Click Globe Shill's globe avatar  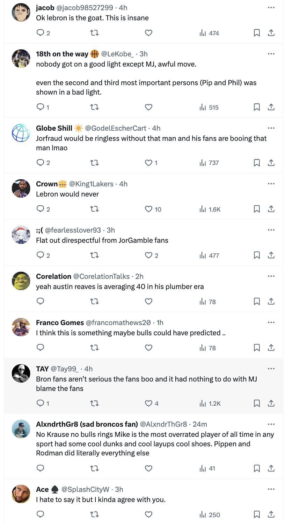click(x=21, y=133)
